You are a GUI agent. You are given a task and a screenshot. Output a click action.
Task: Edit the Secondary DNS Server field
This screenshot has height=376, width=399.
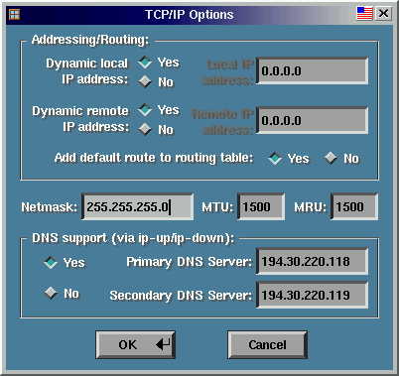312,295
